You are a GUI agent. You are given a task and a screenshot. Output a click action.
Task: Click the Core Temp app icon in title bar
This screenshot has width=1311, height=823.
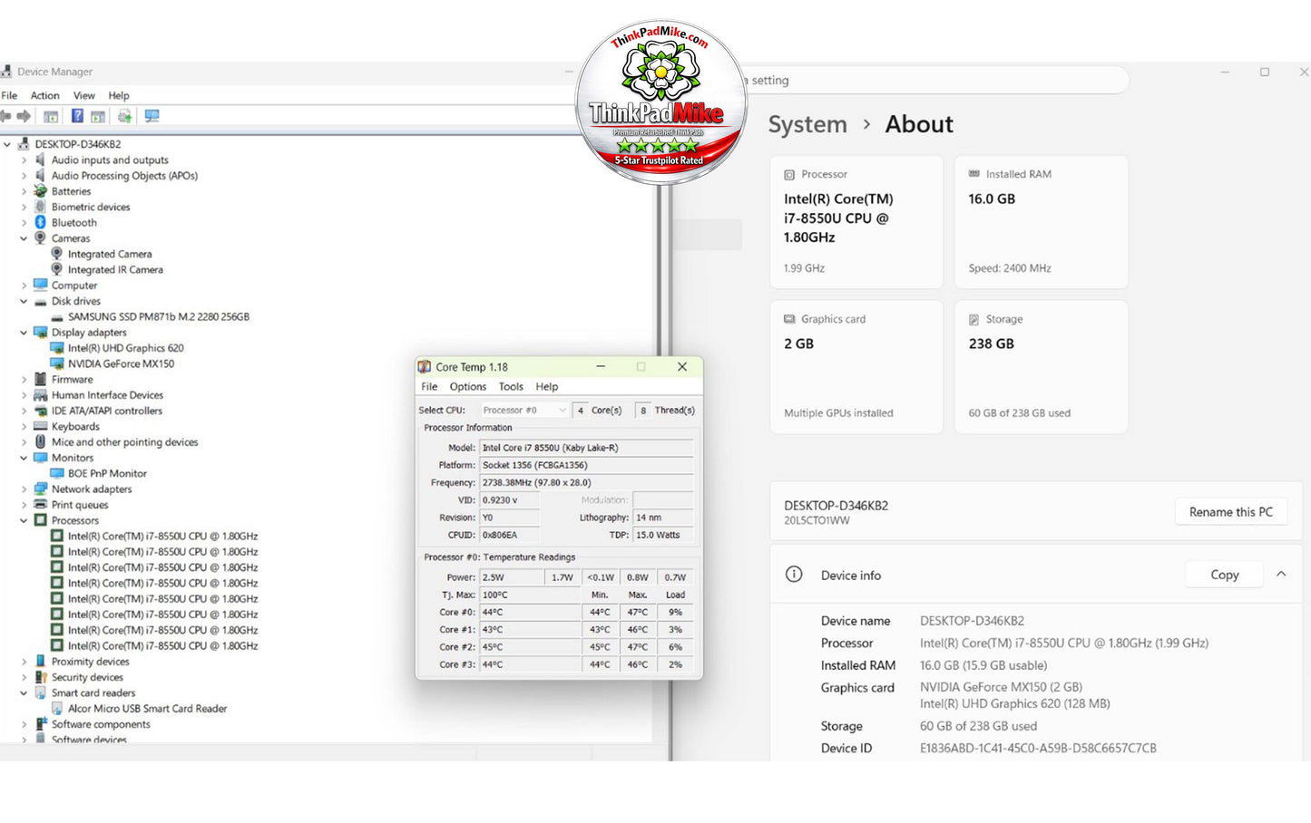(424, 367)
